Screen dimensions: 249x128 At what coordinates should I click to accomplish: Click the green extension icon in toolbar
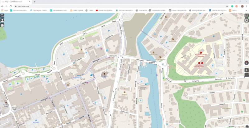pyautogui.click(x=232, y=6)
